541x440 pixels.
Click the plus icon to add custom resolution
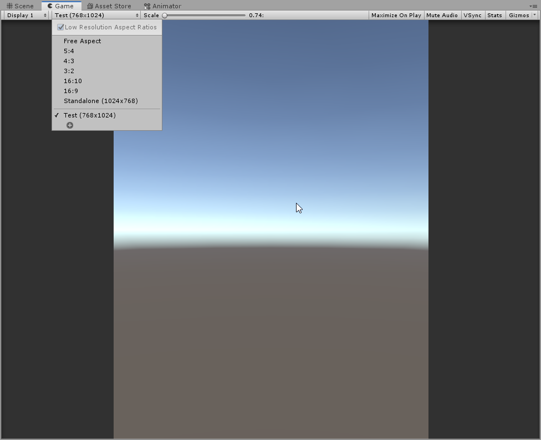click(70, 125)
